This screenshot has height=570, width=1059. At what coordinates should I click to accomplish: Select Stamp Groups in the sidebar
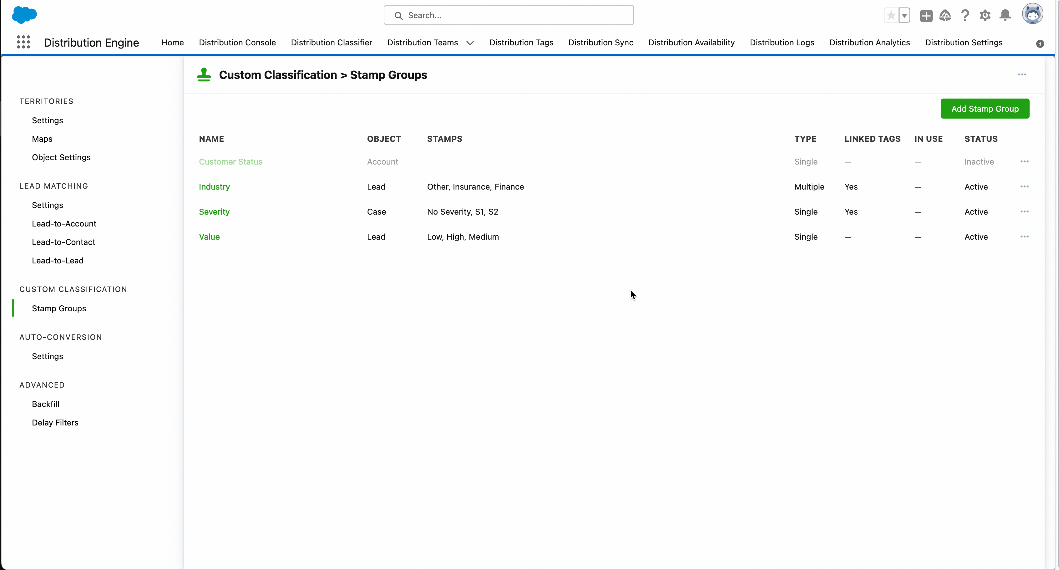59,308
